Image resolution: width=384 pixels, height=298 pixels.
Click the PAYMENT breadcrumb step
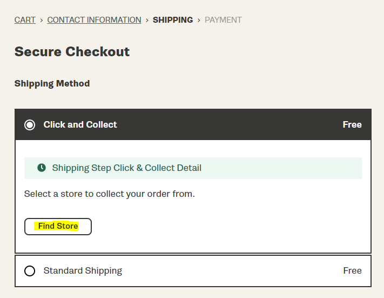click(x=223, y=20)
